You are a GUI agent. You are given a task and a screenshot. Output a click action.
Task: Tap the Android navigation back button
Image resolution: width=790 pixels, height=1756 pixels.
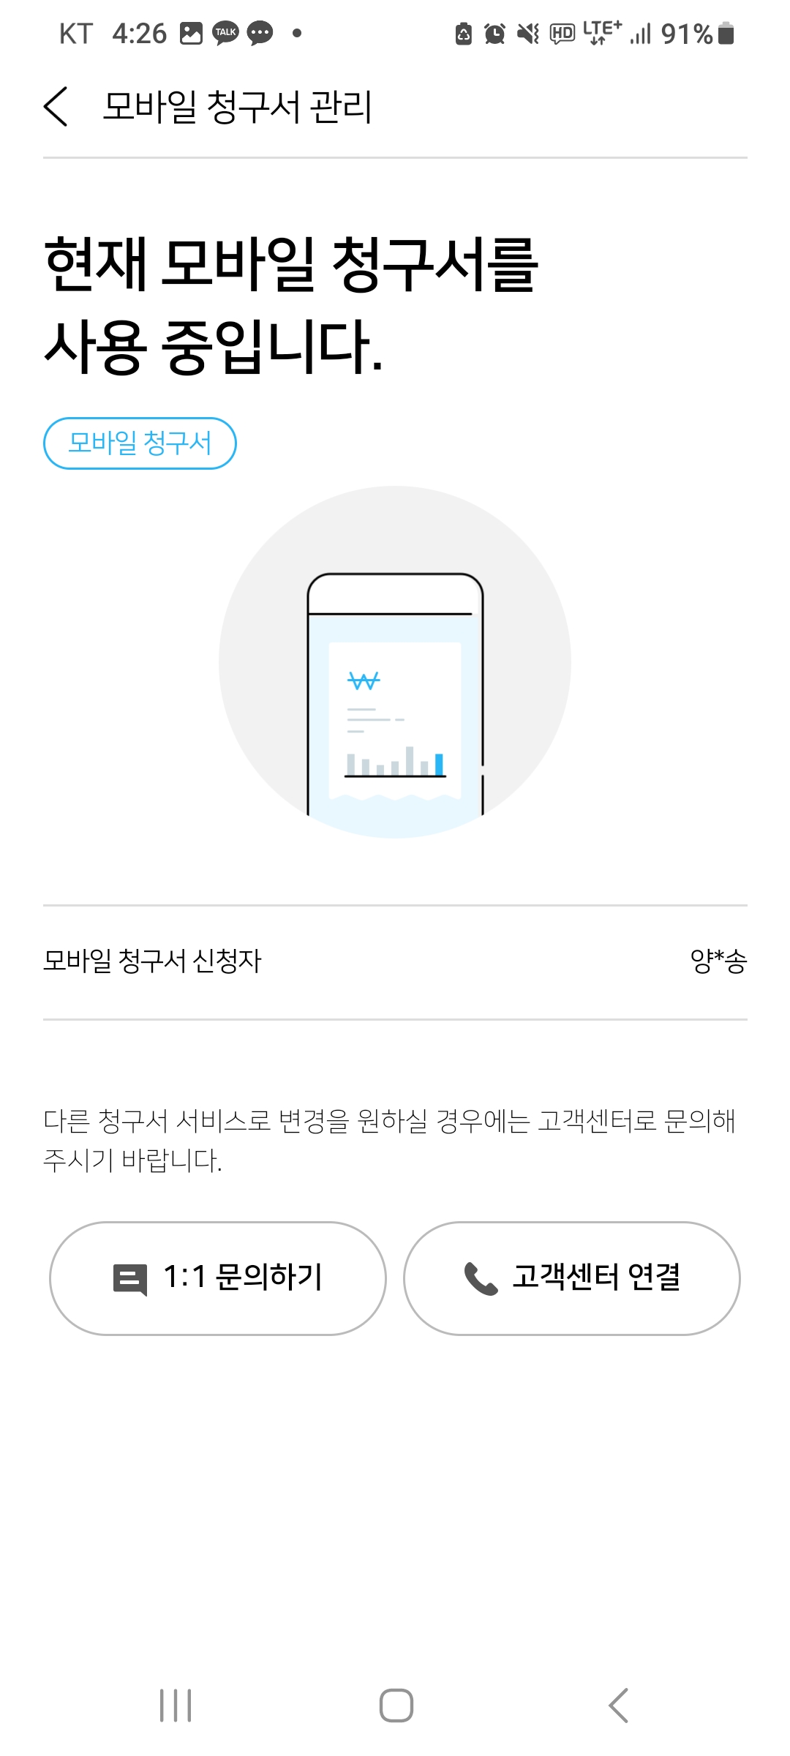tap(618, 1706)
